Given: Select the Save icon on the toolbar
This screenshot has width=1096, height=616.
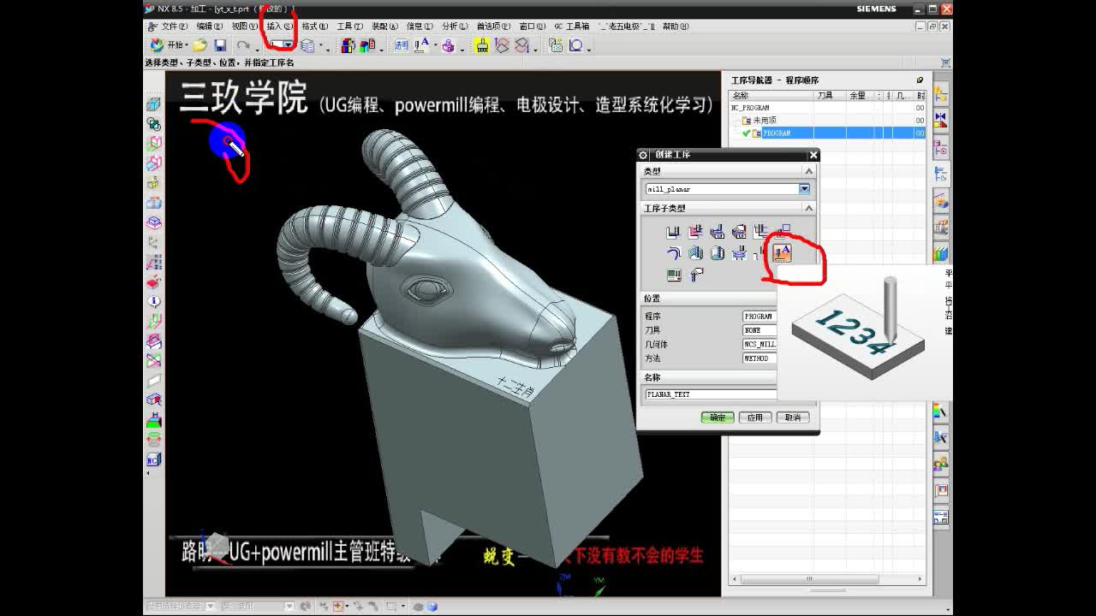Looking at the screenshot, I should (x=218, y=44).
